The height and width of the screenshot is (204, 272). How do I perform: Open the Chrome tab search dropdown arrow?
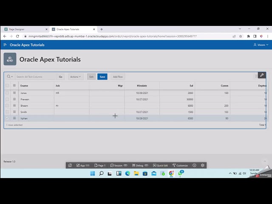click(240, 29)
